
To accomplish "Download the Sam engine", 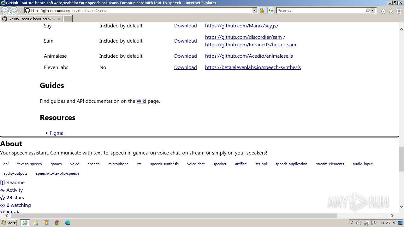I will pos(185,41).
